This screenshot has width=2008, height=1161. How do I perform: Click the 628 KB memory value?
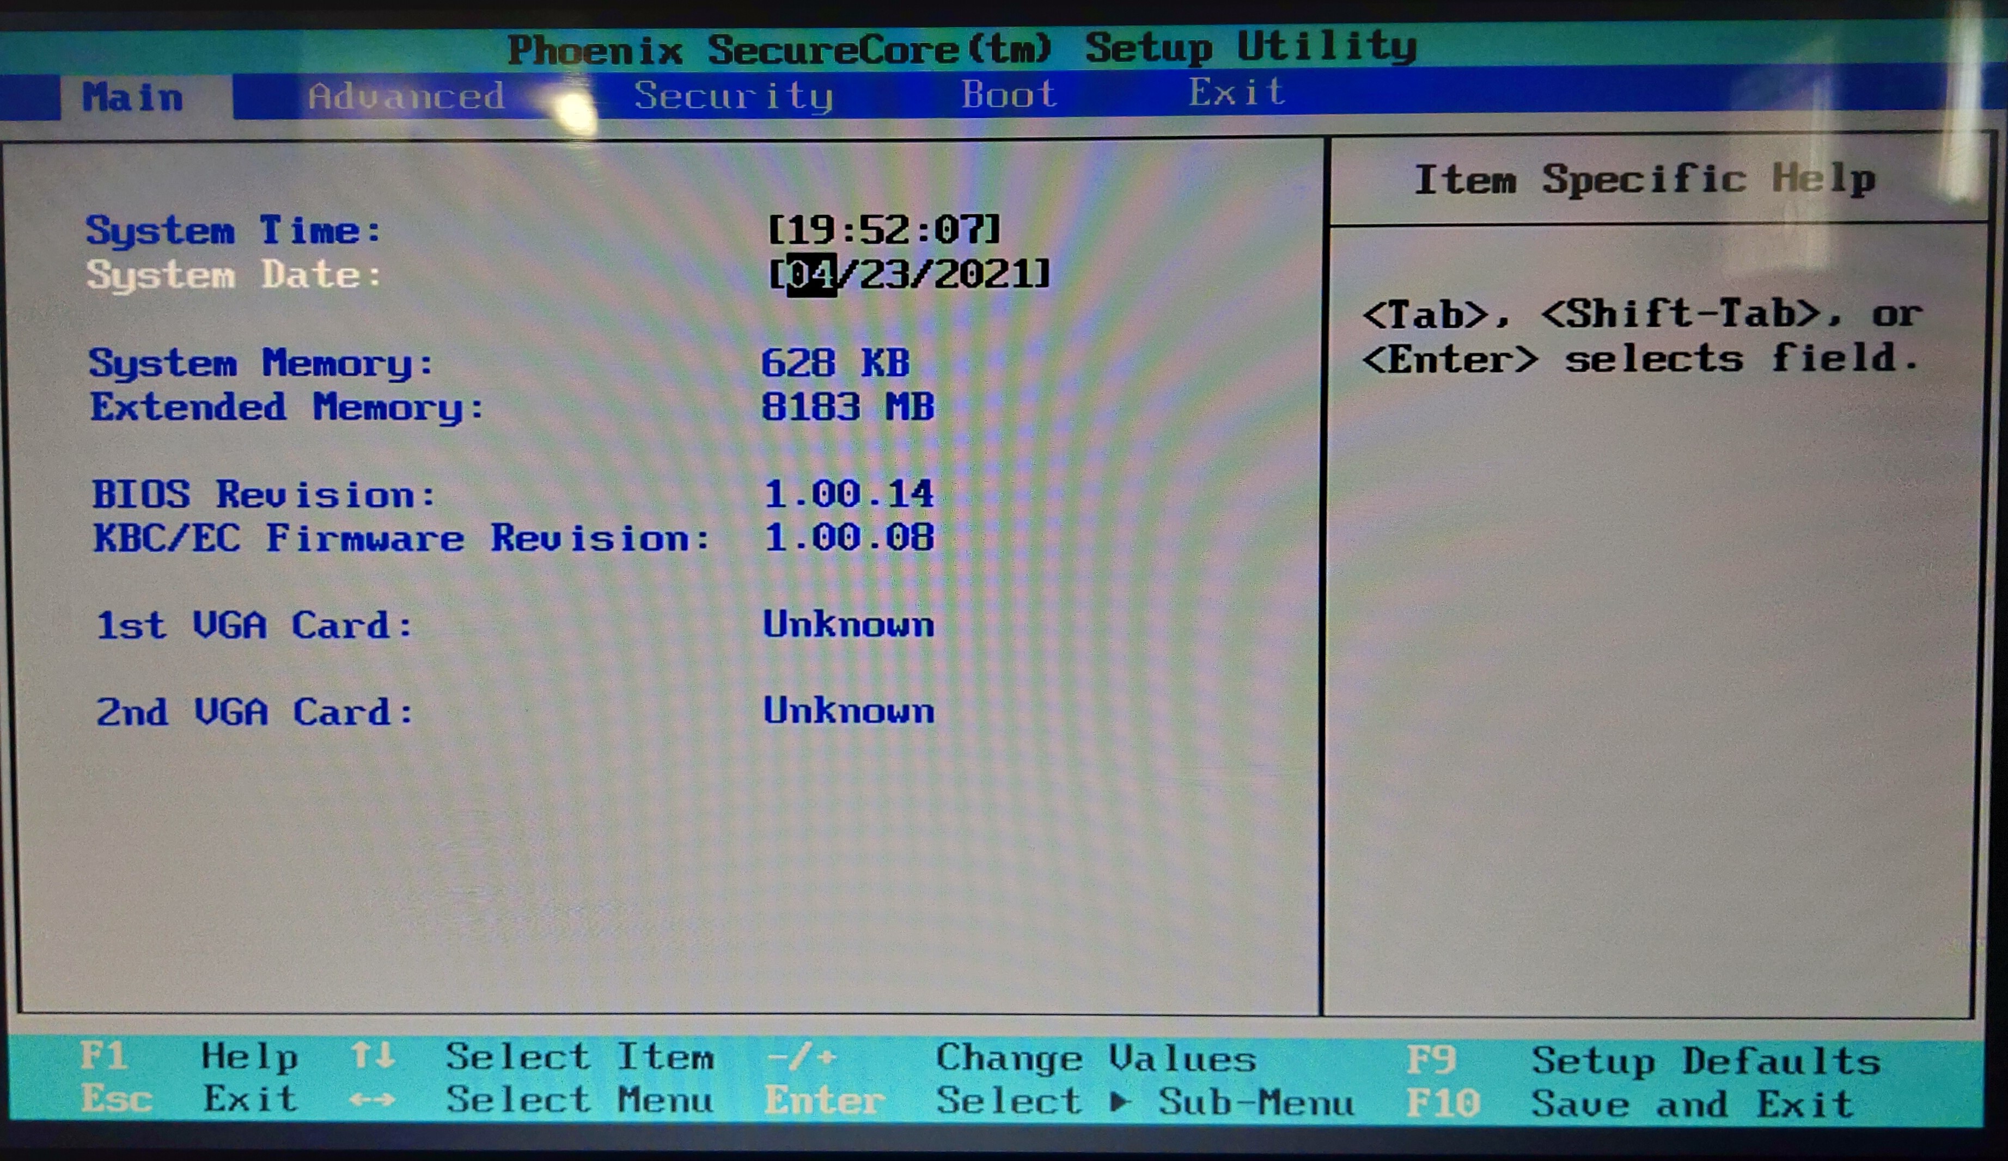click(x=835, y=363)
